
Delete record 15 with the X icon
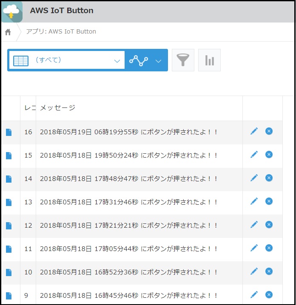tap(269, 155)
